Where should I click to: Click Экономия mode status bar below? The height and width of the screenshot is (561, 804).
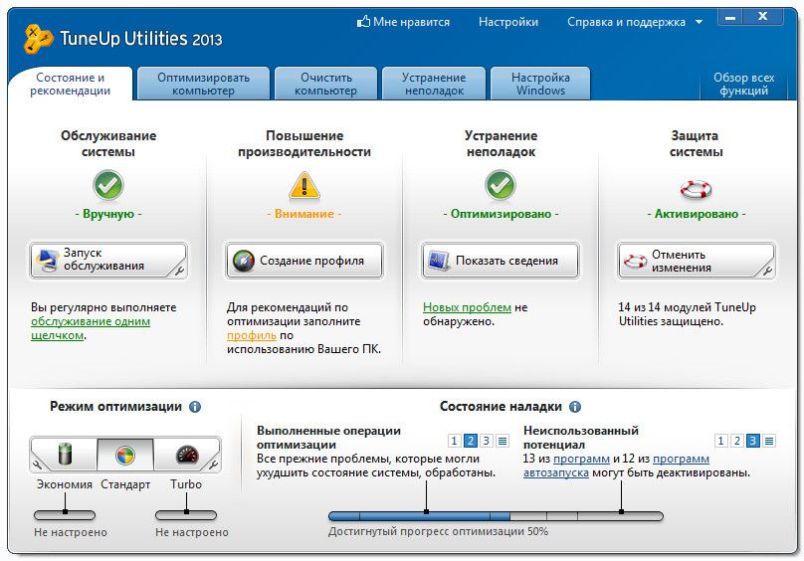point(65,515)
